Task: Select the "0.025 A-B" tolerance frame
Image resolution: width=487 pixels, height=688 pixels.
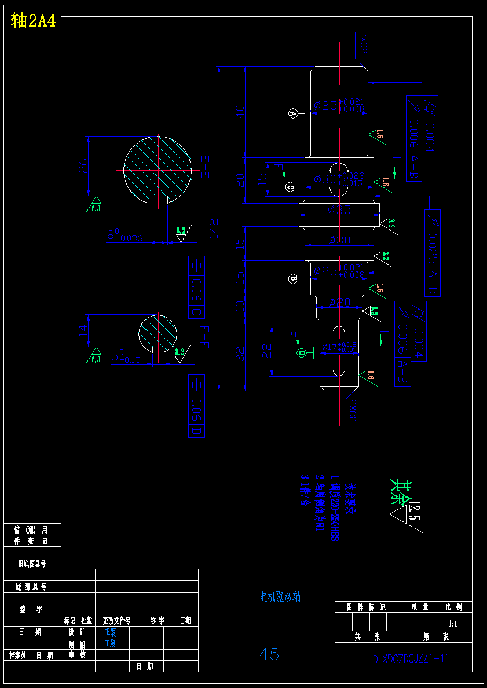Action: 432,253
